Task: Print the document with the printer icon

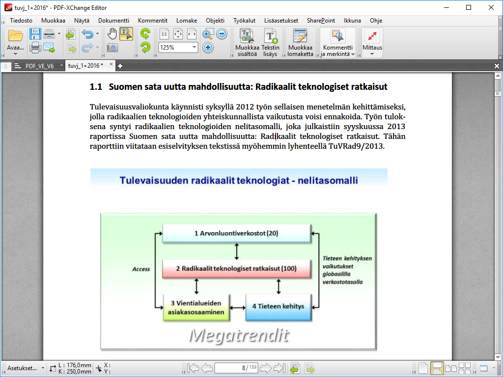Action: (35, 48)
